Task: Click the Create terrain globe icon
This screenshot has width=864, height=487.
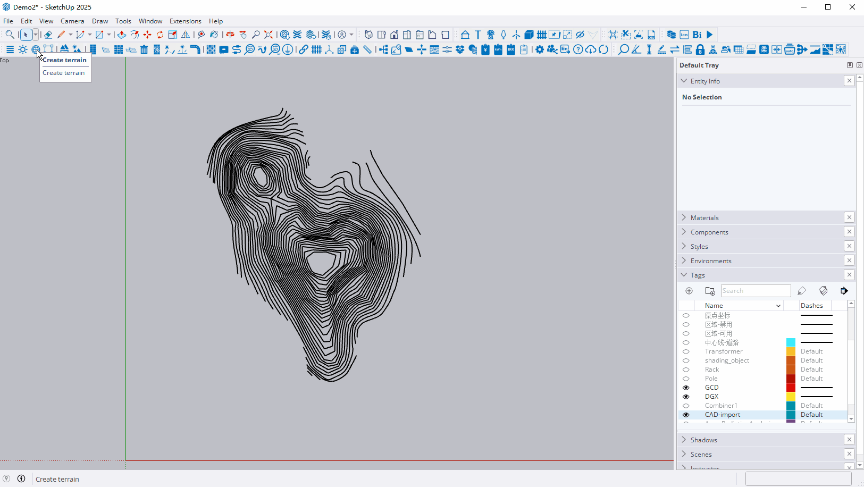Action: [x=36, y=49]
